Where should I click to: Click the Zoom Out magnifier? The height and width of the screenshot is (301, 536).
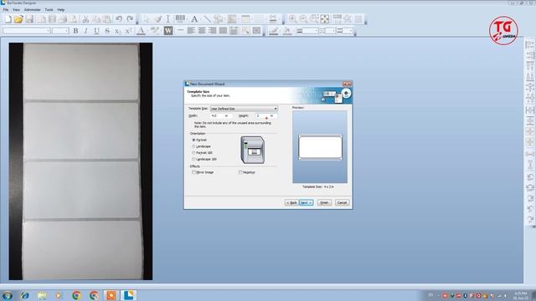[x=303, y=19]
